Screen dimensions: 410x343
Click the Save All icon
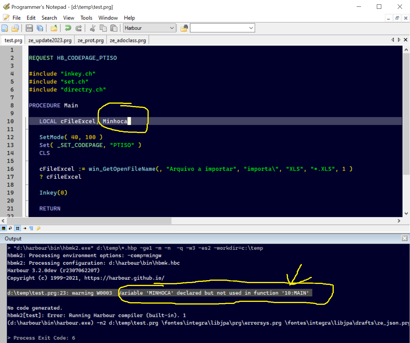[x=40, y=28]
